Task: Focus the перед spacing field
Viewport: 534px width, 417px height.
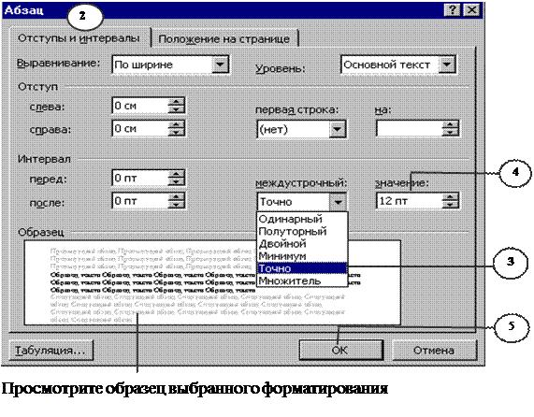Action: pyautogui.click(x=140, y=178)
